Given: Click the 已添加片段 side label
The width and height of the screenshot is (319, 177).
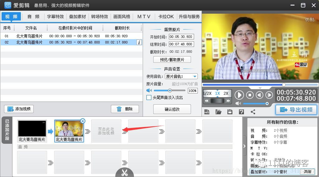Looking at the screenshot, I should point(7,130).
